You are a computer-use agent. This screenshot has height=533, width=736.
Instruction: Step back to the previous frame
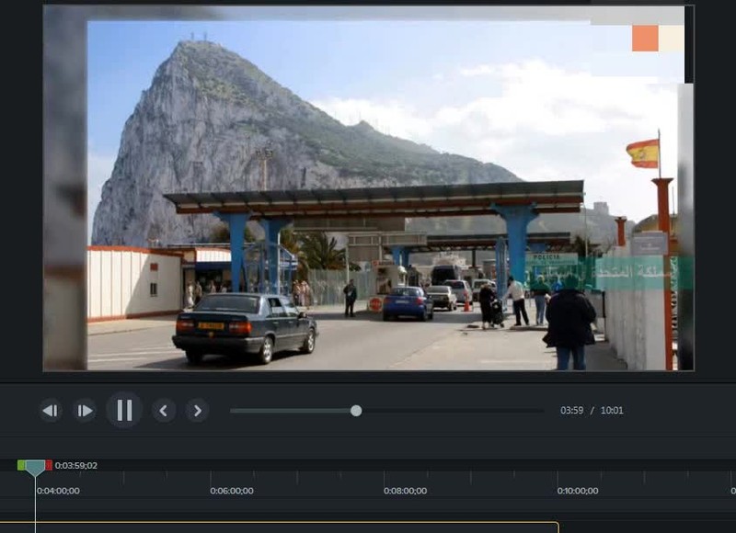pos(51,411)
